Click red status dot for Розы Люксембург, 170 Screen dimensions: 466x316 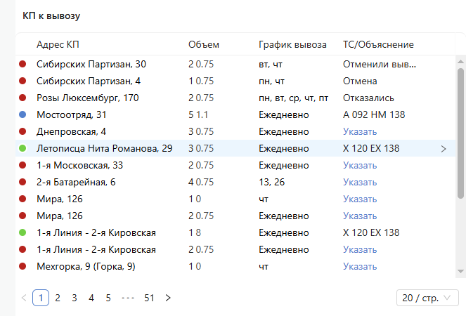(x=22, y=98)
